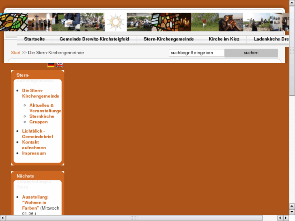295x221 pixels.
Task: Click the Die Stern-Kirchengemeinde breadcrumb text
Action: (x=56, y=53)
